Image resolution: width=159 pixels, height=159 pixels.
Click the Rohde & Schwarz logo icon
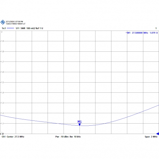tap(3, 22)
